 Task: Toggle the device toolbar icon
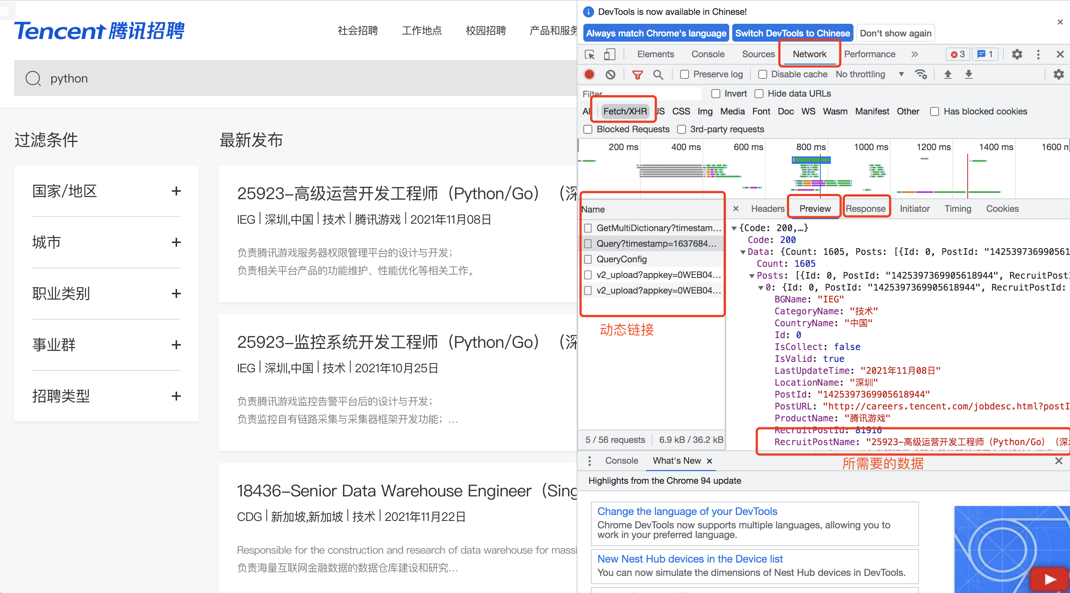click(x=609, y=54)
